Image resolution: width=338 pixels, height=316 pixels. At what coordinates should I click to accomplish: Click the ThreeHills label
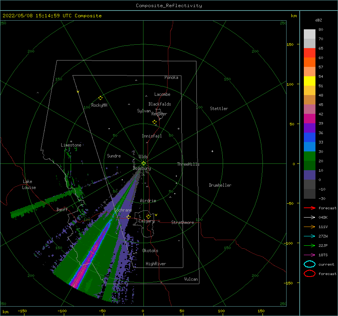point(188,164)
